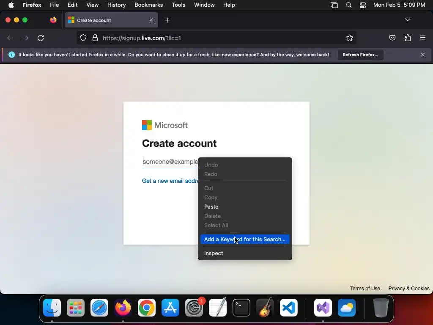Click the Firefox View icon
Image resolution: width=433 pixels, height=325 pixels.
tap(53, 20)
